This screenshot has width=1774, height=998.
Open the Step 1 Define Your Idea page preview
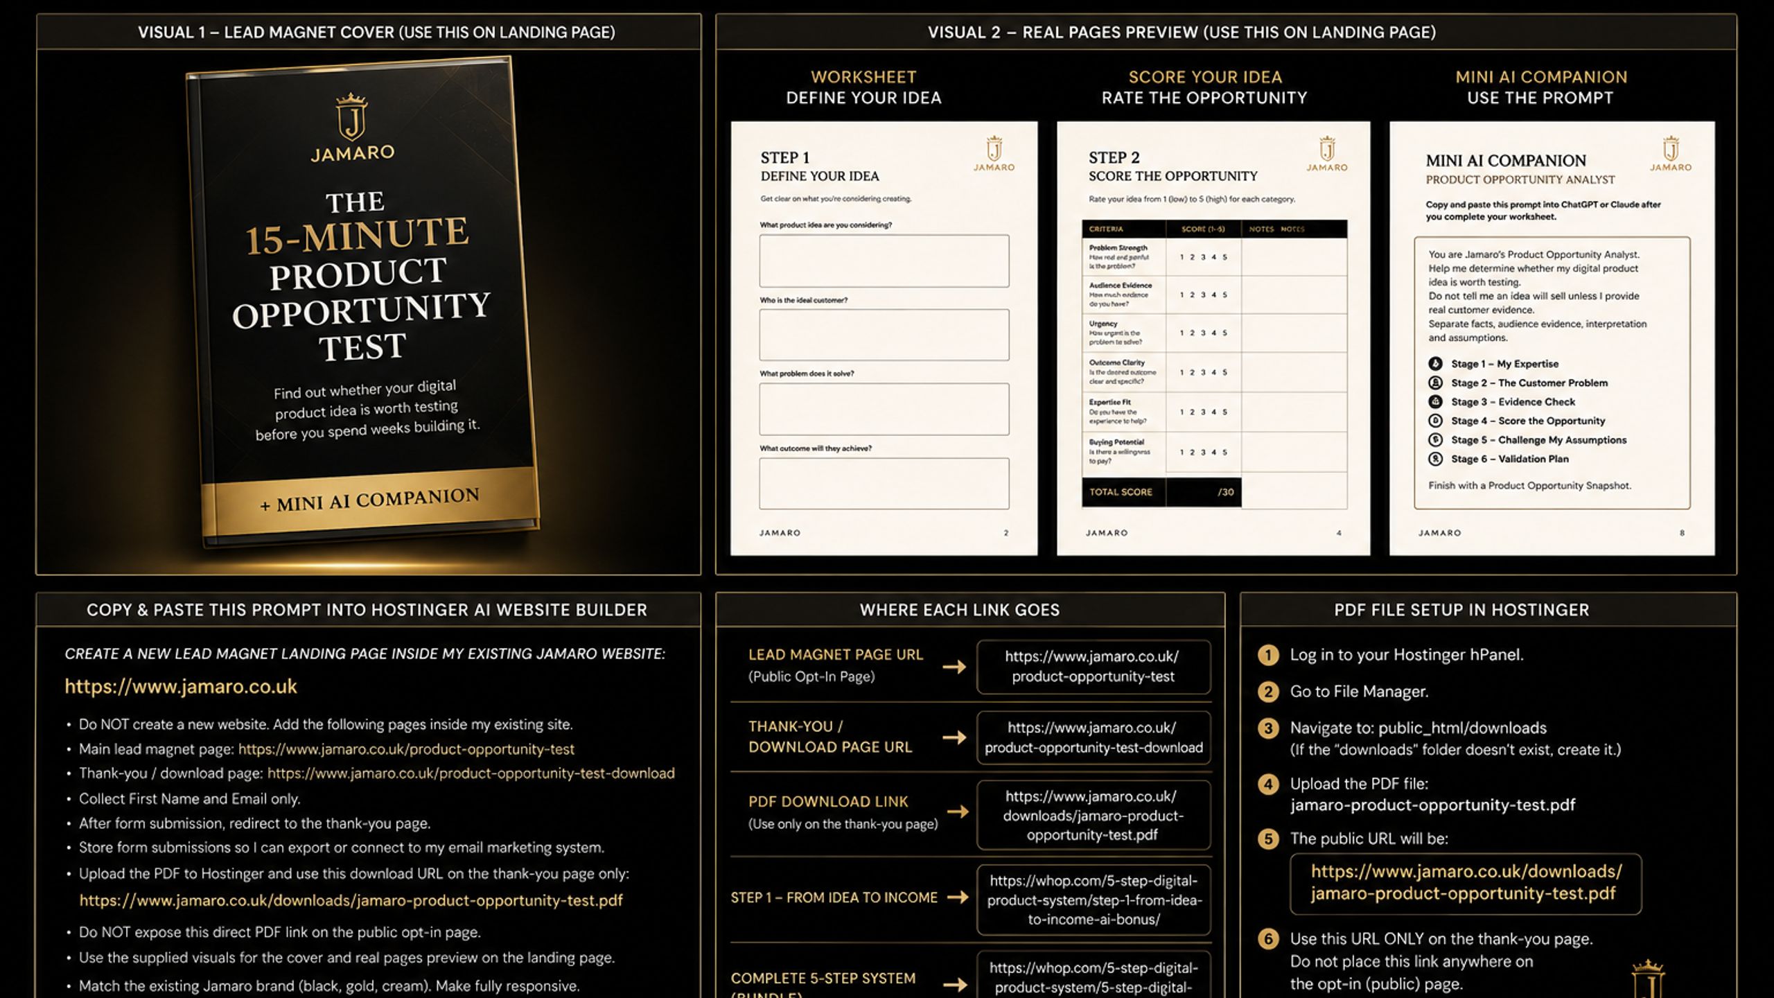884,338
